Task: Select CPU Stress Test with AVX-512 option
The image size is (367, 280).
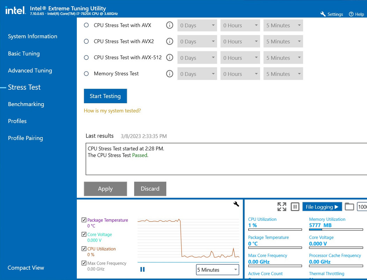Action: coord(86,57)
